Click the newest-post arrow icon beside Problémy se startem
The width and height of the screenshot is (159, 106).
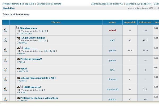coord(18,98)
